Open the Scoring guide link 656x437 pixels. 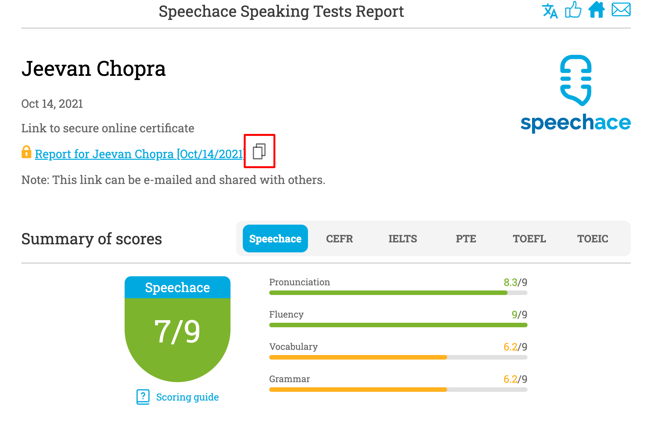(x=187, y=397)
